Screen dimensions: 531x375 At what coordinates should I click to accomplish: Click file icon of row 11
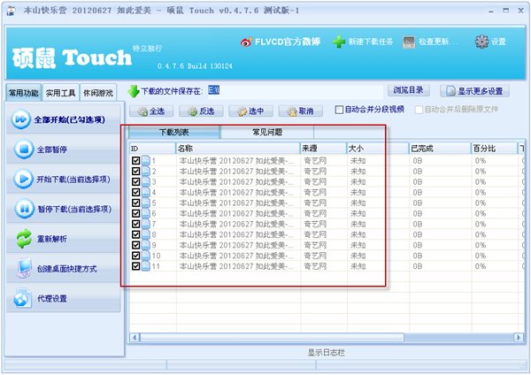[146, 266]
